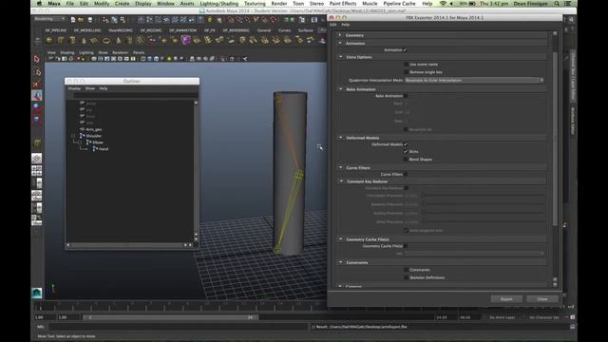The width and height of the screenshot is (608, 342).
Task: Open the Apple menu
Action: [x=39, y=4]
